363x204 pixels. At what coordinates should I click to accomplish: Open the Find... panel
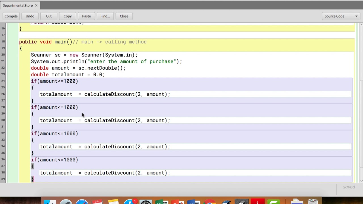[105, 16]
